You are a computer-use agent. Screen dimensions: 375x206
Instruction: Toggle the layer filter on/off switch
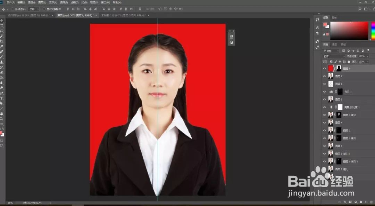pos(368,50)
